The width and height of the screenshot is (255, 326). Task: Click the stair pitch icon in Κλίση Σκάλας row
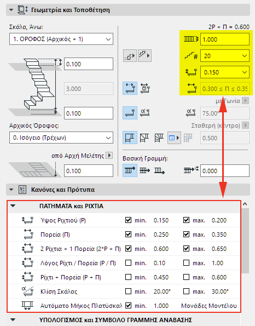(27, 291)
